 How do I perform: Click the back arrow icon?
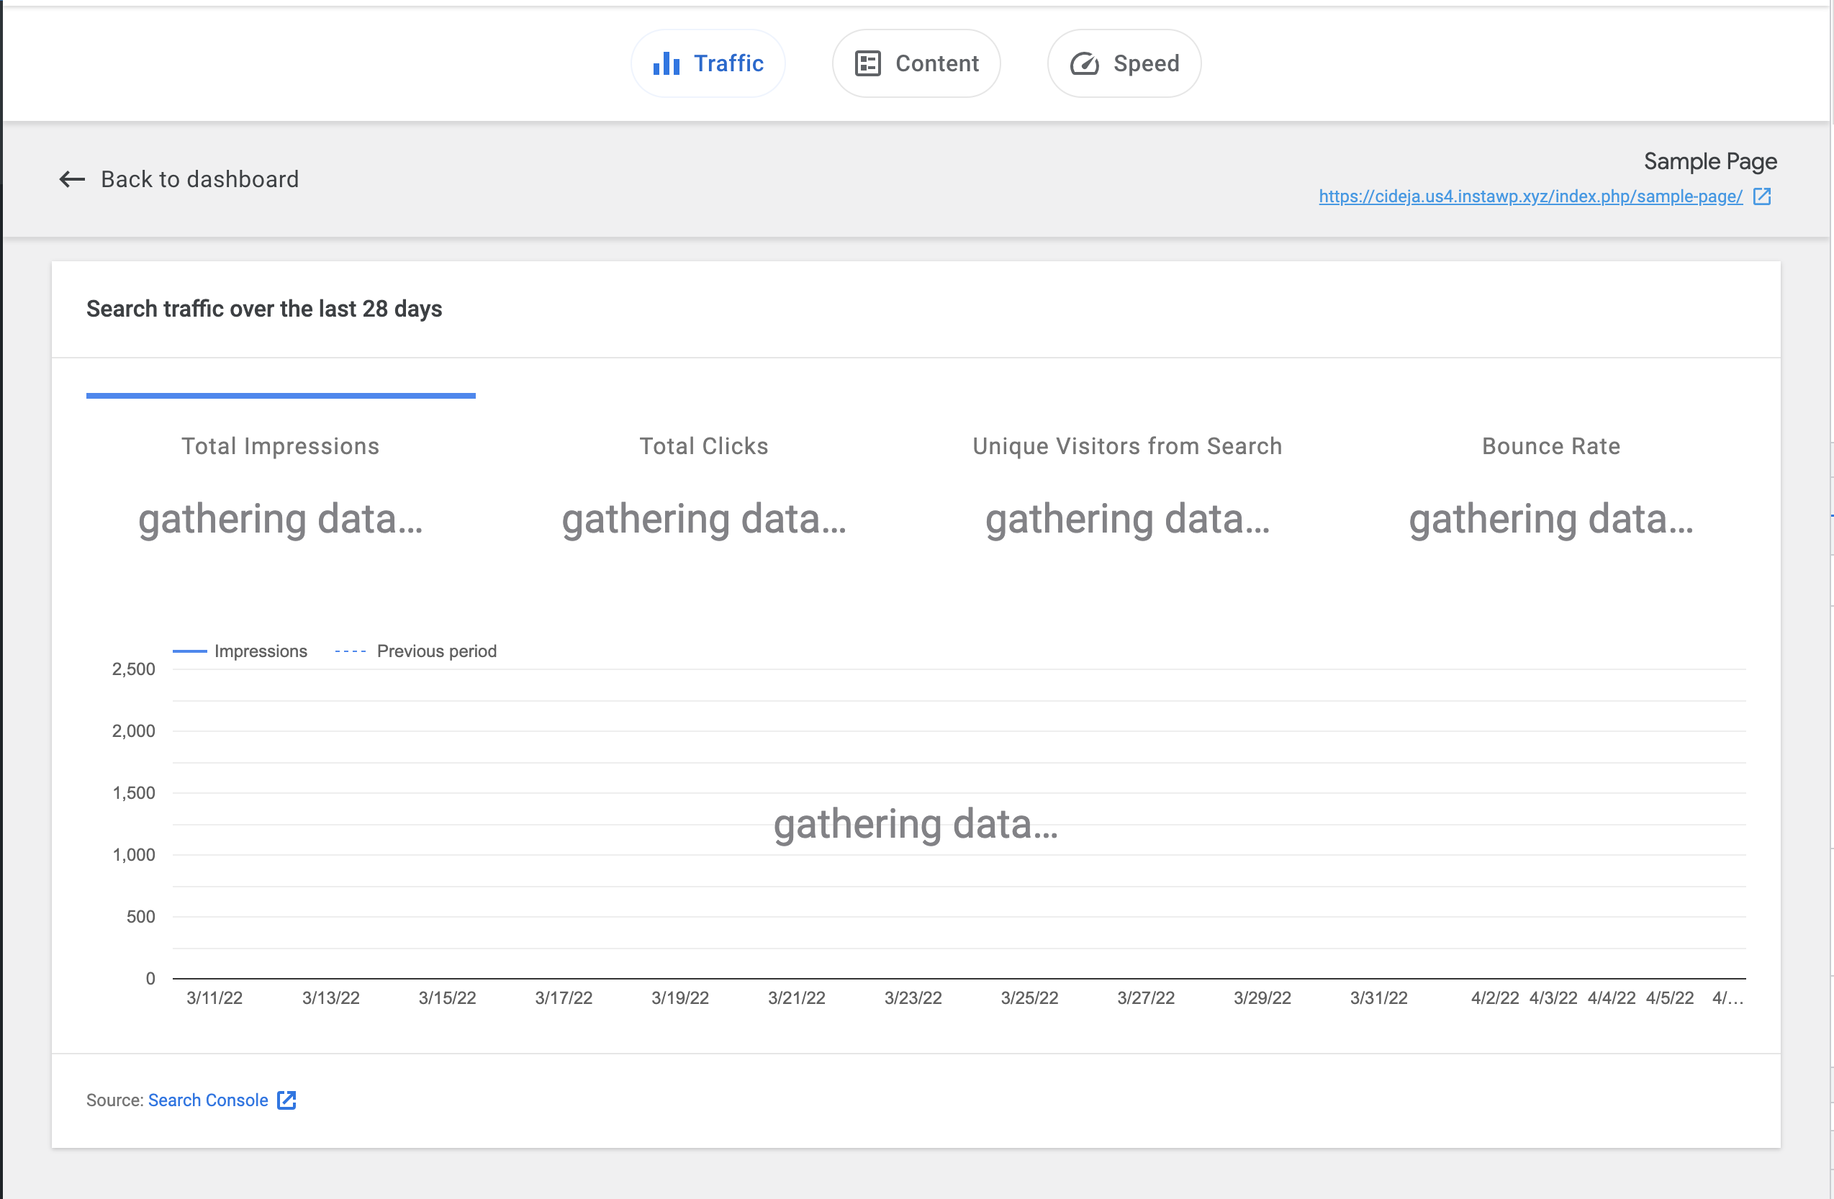point(73,179)
